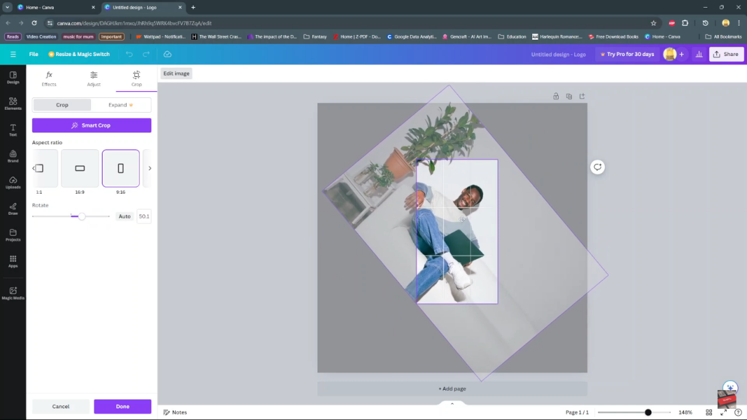The width and height of the screenshot is (747, 420).
Task: Duplicate the page
Action: coord(569,96)
